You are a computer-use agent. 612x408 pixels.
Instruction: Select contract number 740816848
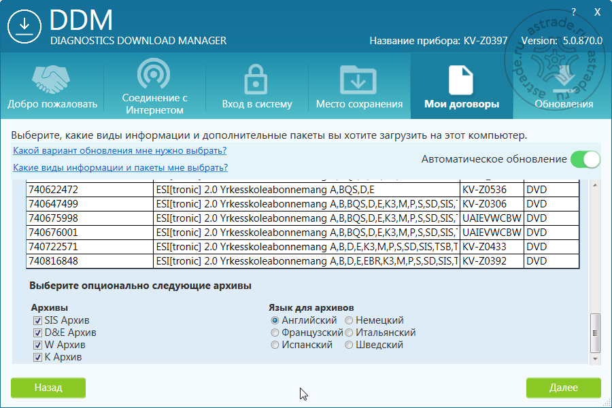[90, 261]
